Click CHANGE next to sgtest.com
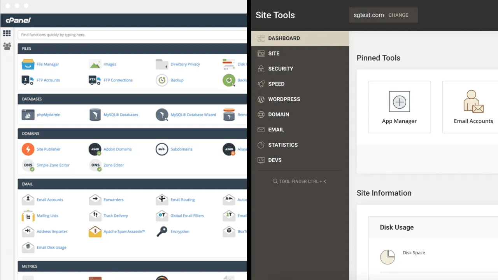The image size is (498, 280). (x=398, y=15)
